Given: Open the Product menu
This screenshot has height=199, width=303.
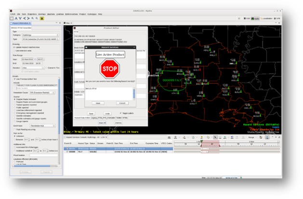Looking at the screenshot, I should (82, 14).
